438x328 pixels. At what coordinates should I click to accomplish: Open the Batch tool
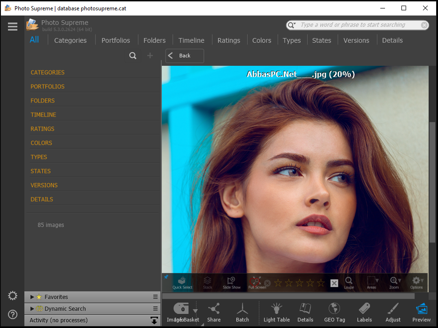[242, 312]
